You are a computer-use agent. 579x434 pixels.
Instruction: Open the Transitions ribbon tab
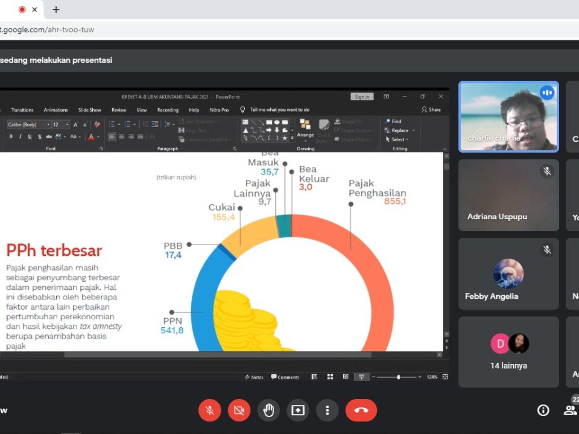point(22,110)
